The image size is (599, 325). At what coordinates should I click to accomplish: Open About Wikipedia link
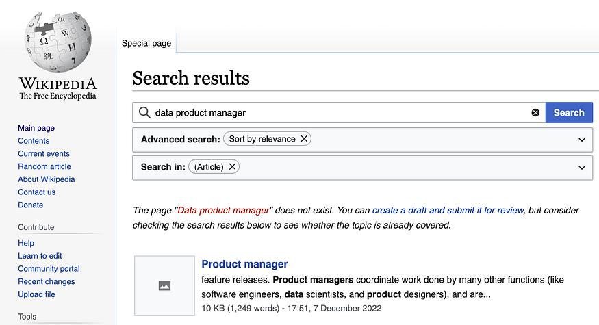point(47,179)
